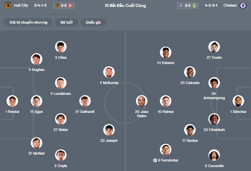Click the Hull City club crest
The image size is (251, 171).
coord(8,6)
